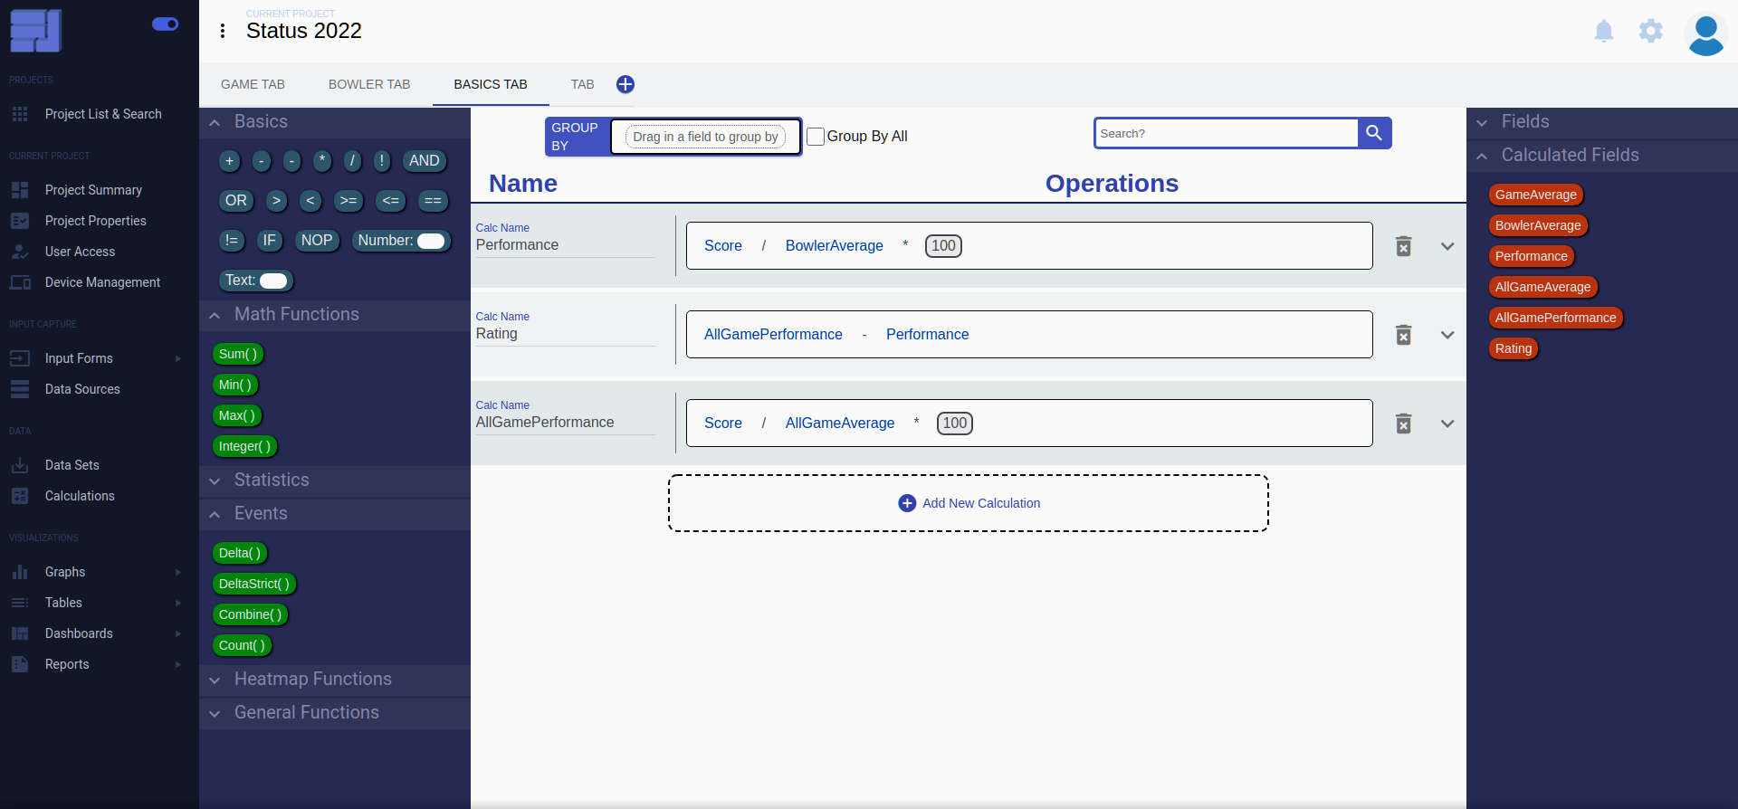This screenshot has height=809, width=1738.
Task: Delete the Performance calculation
Action: [x=1403, y=246]
